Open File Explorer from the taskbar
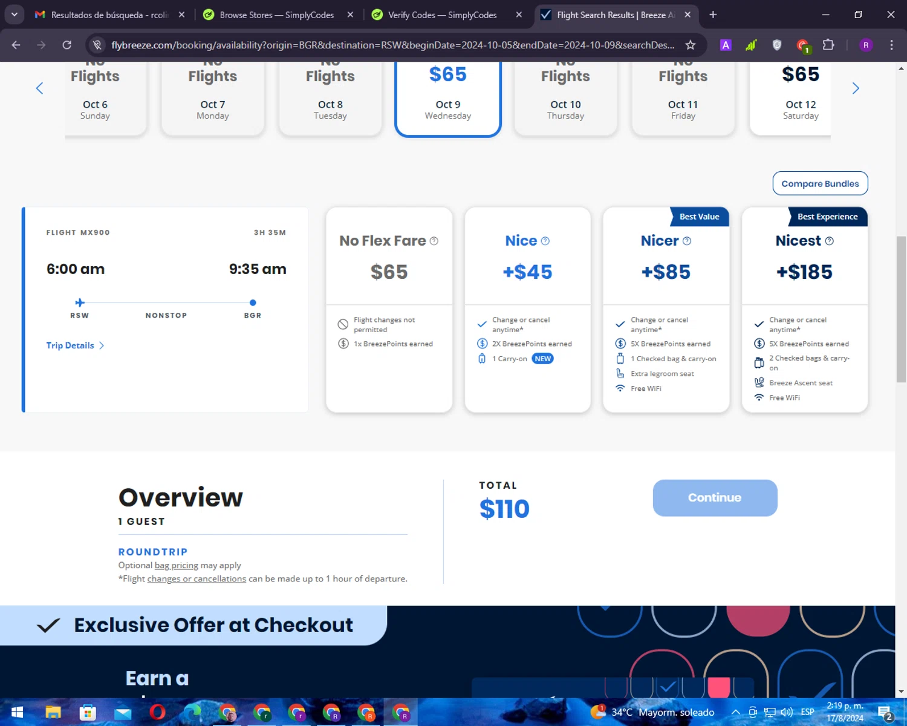The width and height of the screenshot is (907, 726). 53,712
